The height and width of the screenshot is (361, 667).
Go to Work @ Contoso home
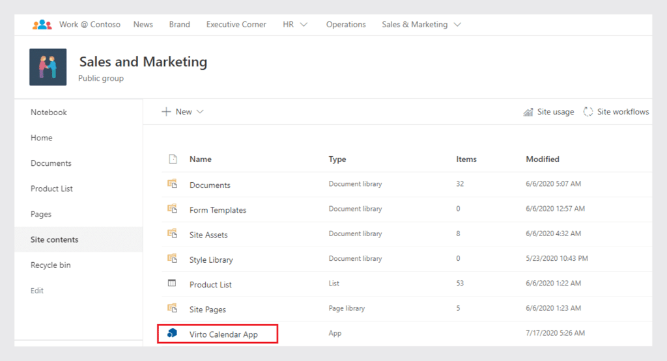click(90, 25)
